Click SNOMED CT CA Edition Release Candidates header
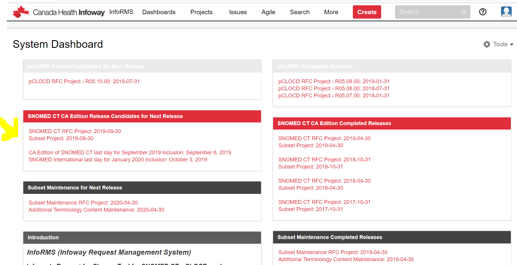The image size is (517, 265). pyautogui.click(x=142, y=116)
